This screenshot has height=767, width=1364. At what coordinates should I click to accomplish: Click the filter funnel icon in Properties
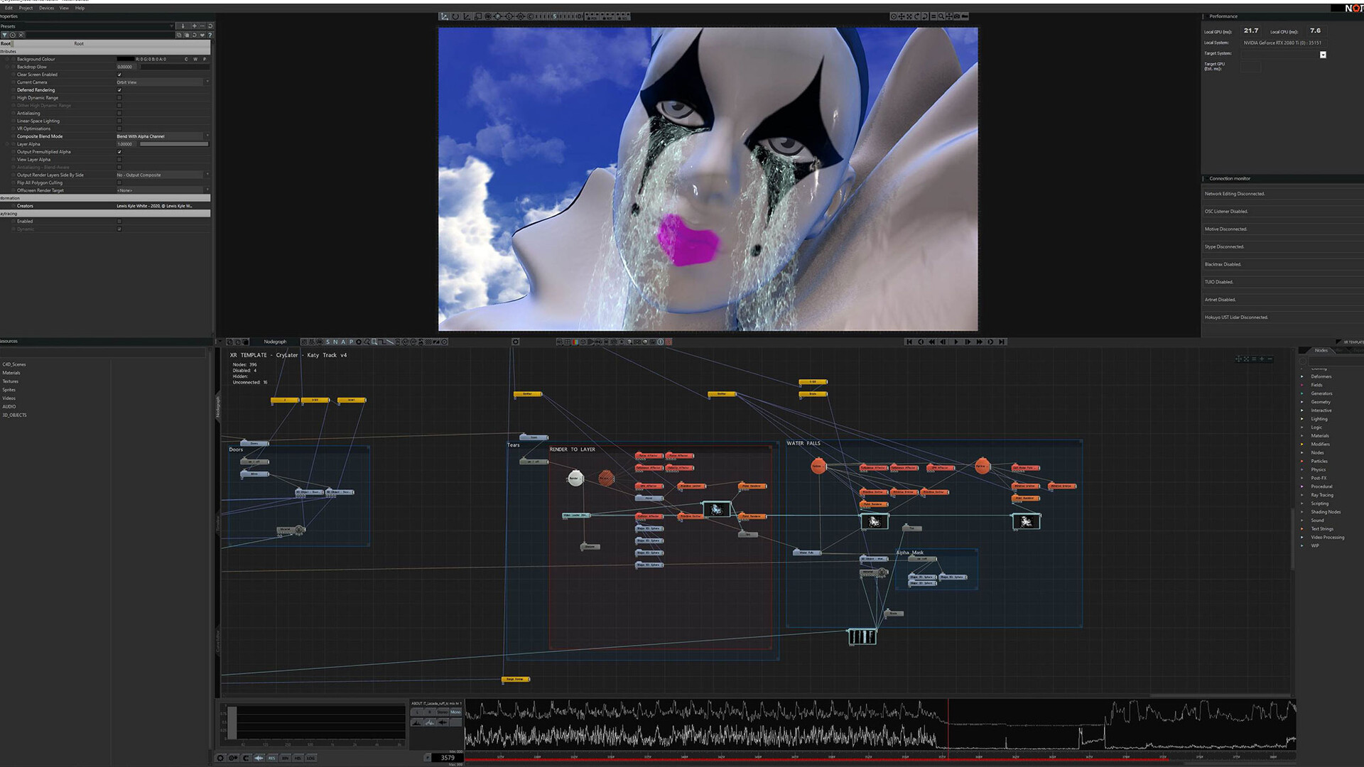[5, 35]
